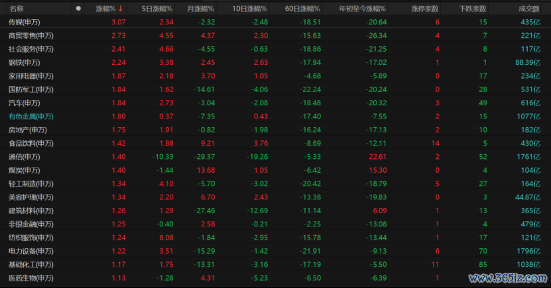Select the 食品饮料(申万) row
551x288 pixels.
(x=276, y=143)
